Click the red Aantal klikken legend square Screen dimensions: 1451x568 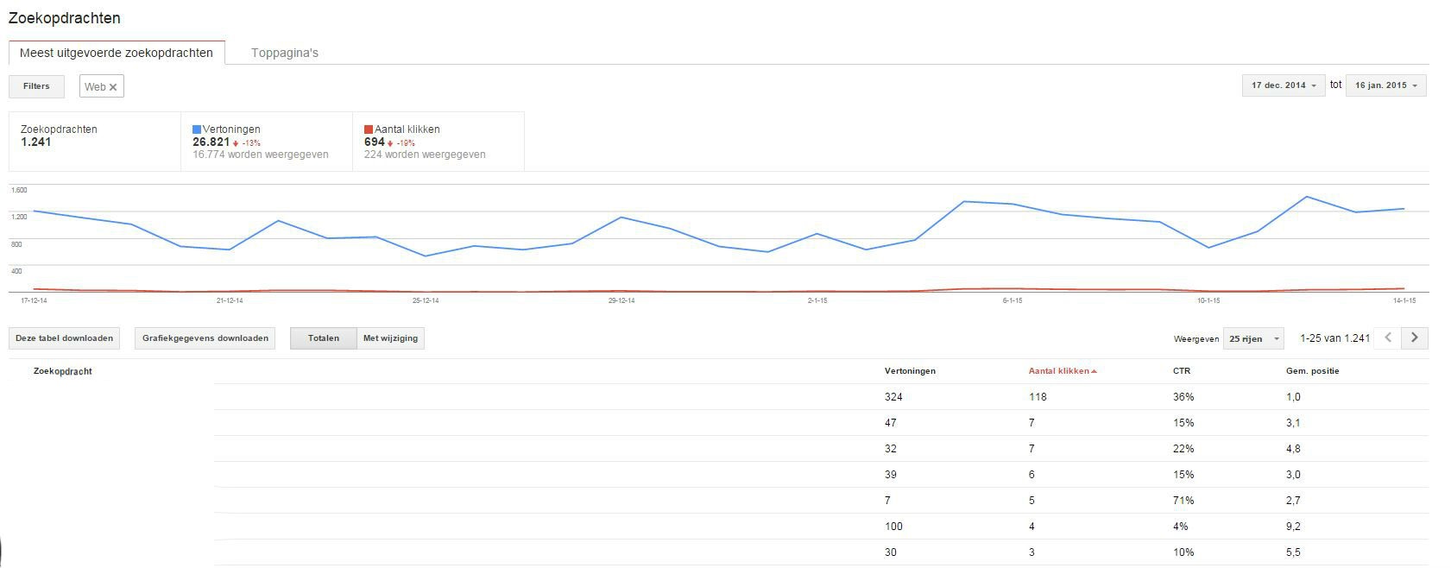(369, 129)
